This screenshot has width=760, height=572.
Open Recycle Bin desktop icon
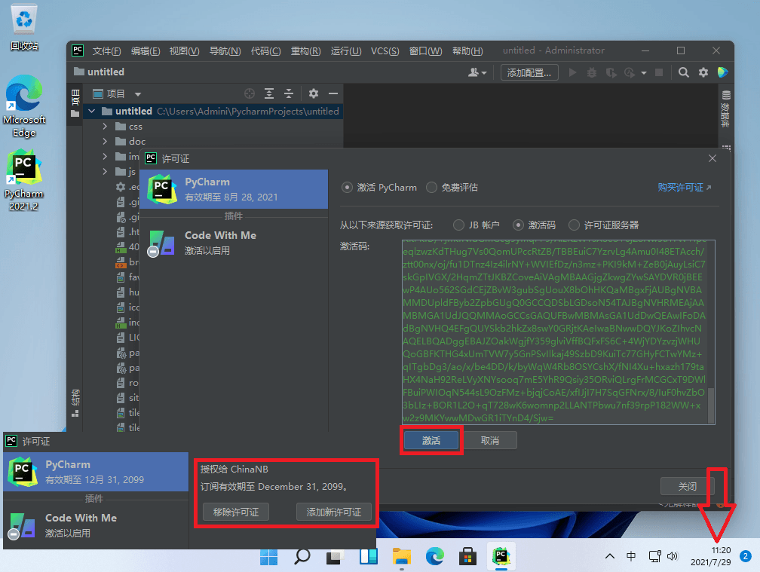pos(24,26)
